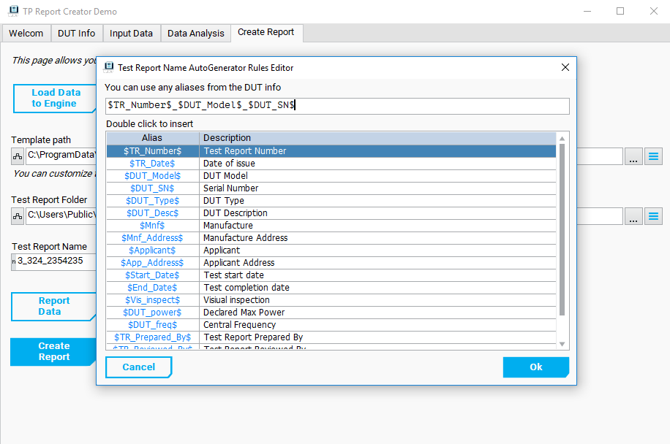
Task: Click in the report name rule field
Action: [336, 106]
